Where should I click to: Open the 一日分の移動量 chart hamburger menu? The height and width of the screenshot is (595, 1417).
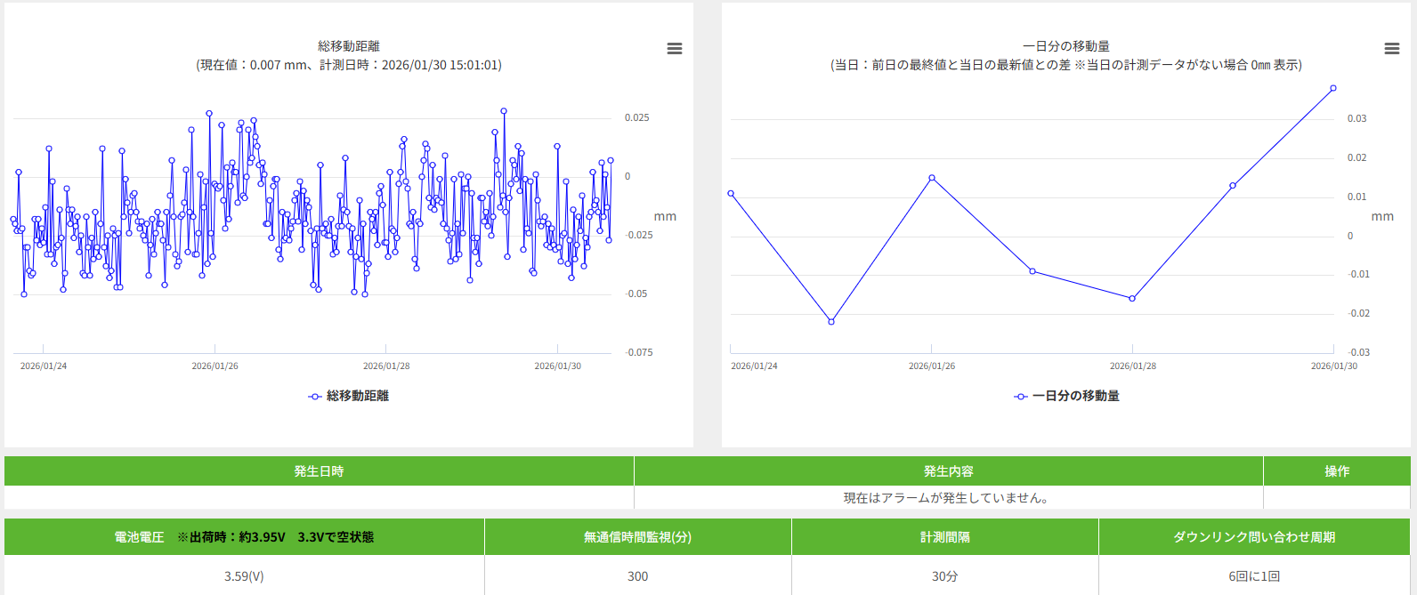[x=1392, y=49]
